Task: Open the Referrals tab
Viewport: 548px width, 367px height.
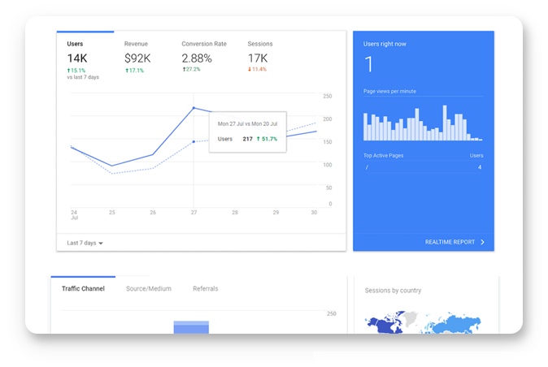Action: (205, 288)
